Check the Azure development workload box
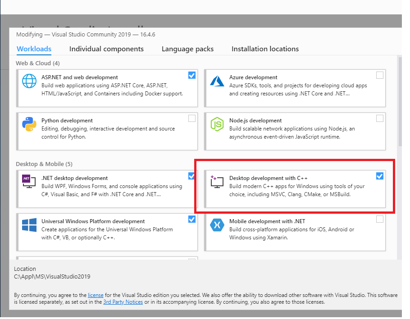The width and height of the screenshot is (410, 319). click(x=380, y=76)
